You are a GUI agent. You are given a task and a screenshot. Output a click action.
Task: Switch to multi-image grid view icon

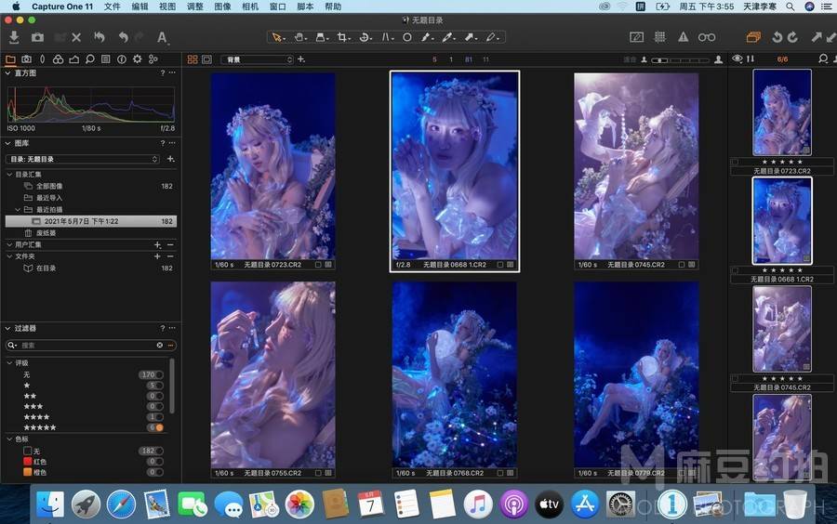coord(193,59)
